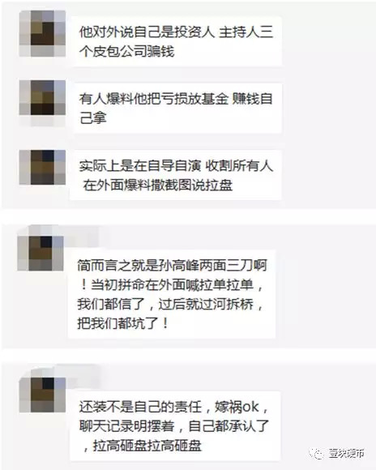This screenshot has width=376, height=470.
Task: Tap avatar beside the '实际上是在自导自演' message
Action: pyautogui.click(x=42, y=167)
